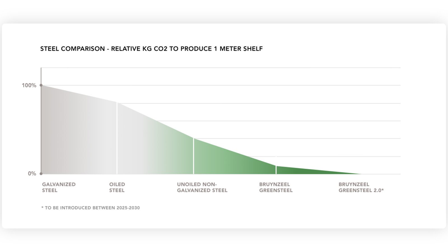The height and width of the screenshot is (252, 448).
Task: Click the Oiled Steel category label
Action: point(117,187)
